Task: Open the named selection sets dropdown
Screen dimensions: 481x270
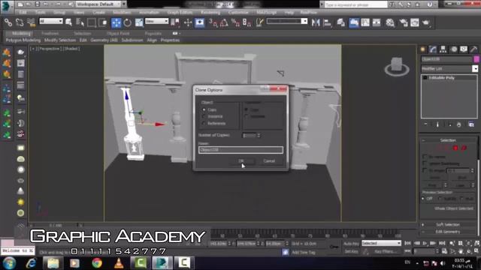Action: coord(287,21)
